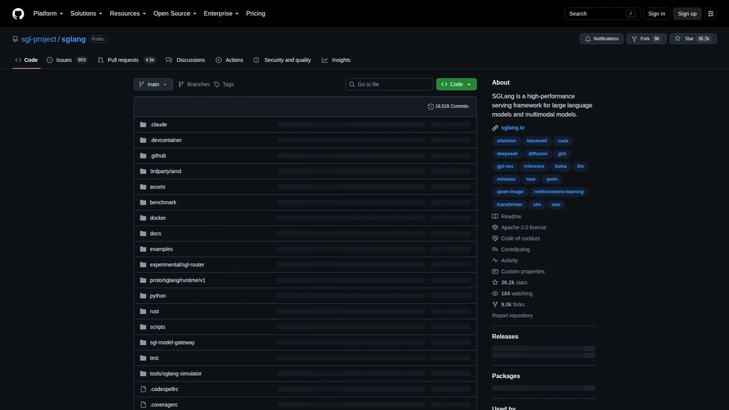Viewport: 729px width, 410px height.
Task: Open the 18,528 Commits link
Action: click(x=448, y=106)
